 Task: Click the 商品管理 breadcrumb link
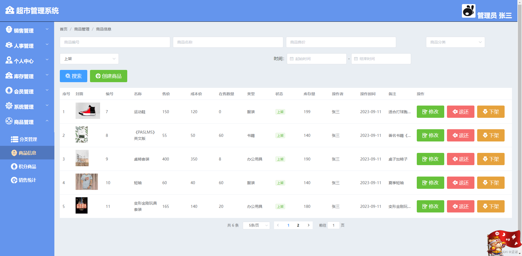pos(82,29)
